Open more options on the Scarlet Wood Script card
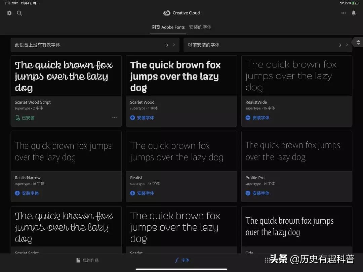The width and height of the screenshot is (363, 272). (114, 118)
